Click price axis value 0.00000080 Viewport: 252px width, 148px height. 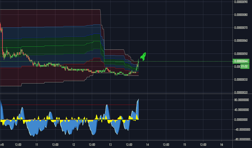click(241, 15)
